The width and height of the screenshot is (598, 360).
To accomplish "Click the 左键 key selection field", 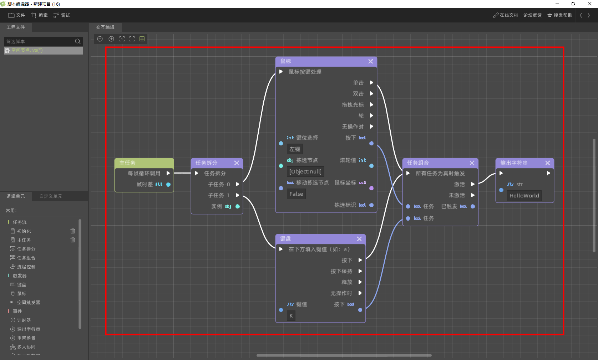I will click(x=295, y=149).
